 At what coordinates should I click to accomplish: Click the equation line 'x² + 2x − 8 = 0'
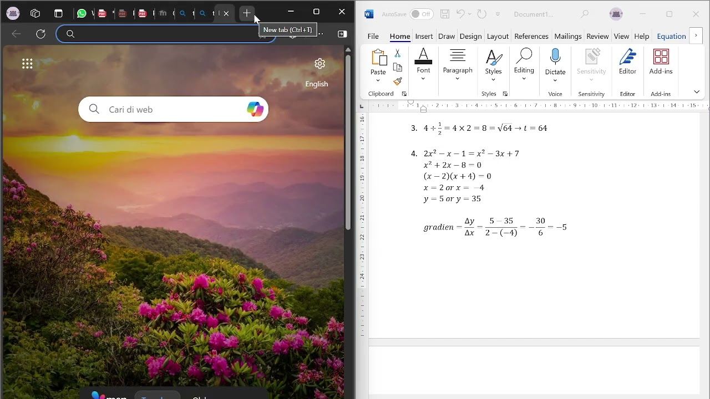(453, 165)
